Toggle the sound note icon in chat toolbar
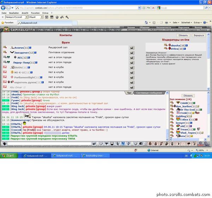This screenshot has width=212, height=198. click(129, 144)
